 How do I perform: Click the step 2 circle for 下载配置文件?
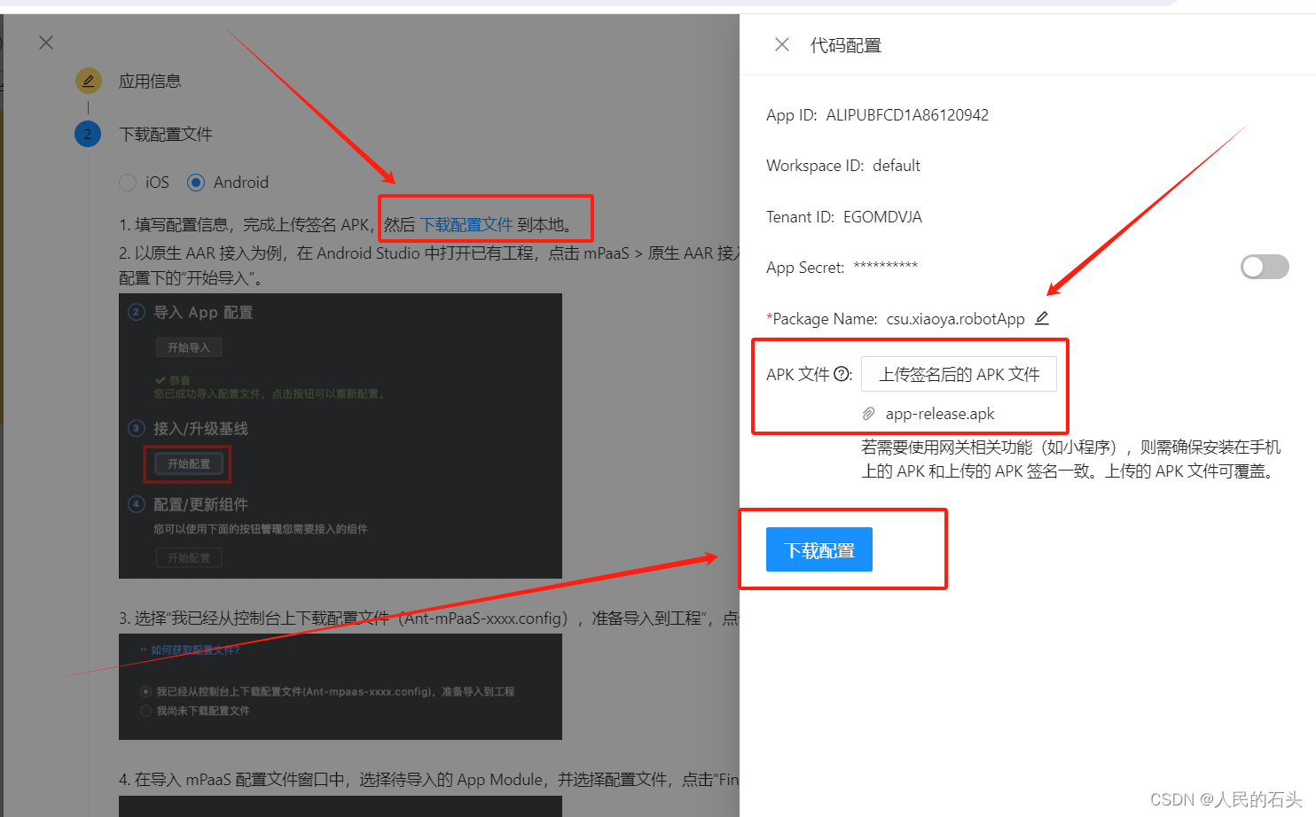click(x=88, y=134)
